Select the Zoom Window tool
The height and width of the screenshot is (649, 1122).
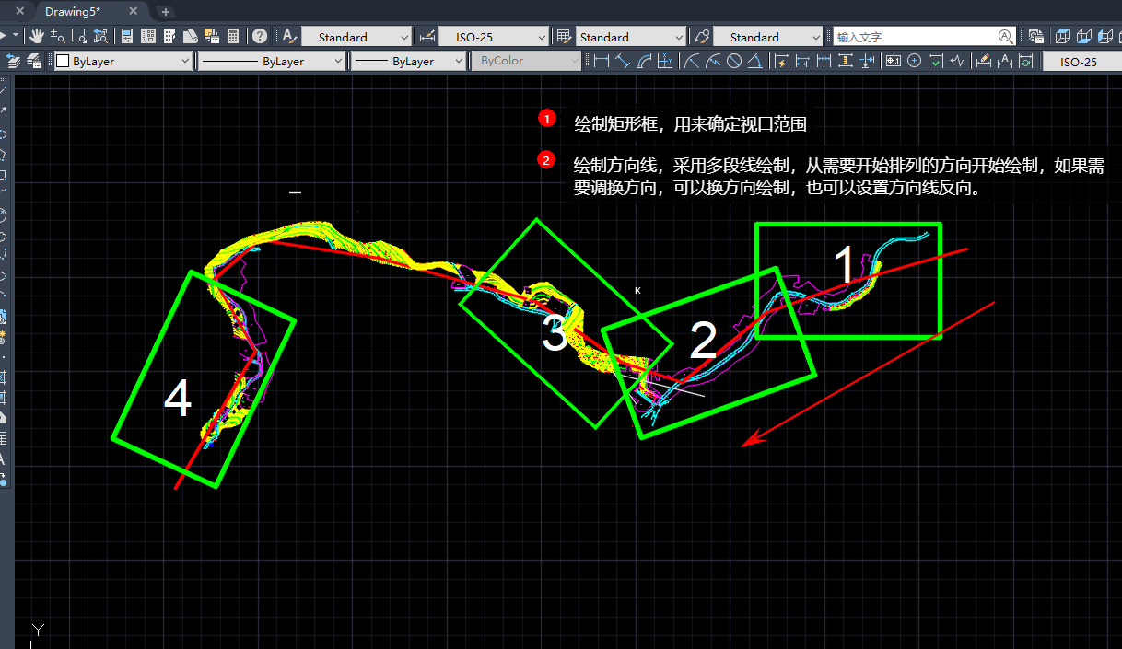click(x=79, y=37)
